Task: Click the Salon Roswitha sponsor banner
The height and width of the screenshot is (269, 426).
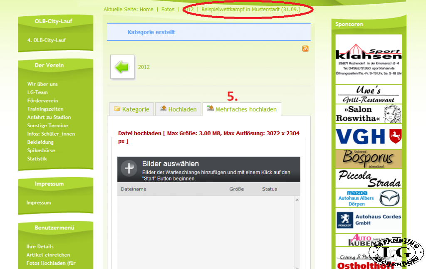Action: pyautogui.click(x=369, y=114)
